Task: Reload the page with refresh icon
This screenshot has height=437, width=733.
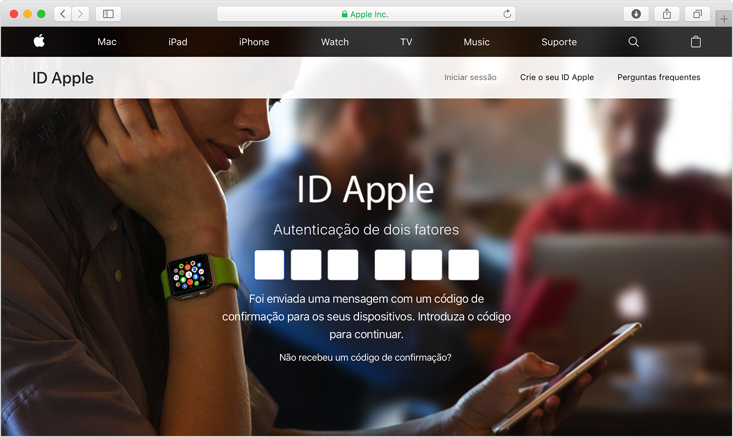Action: tap(507, 14)
